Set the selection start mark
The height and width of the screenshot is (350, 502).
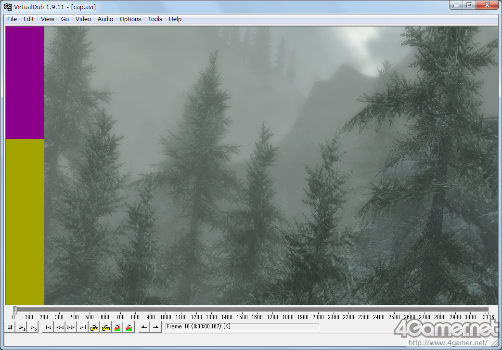(144, 327)
